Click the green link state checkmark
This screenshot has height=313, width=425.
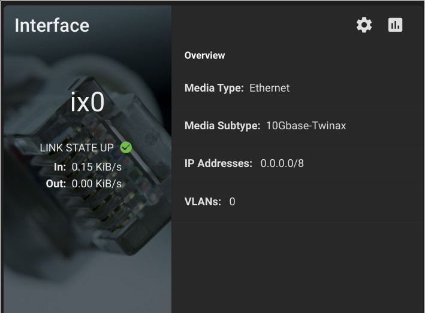(x=126, y=147)
